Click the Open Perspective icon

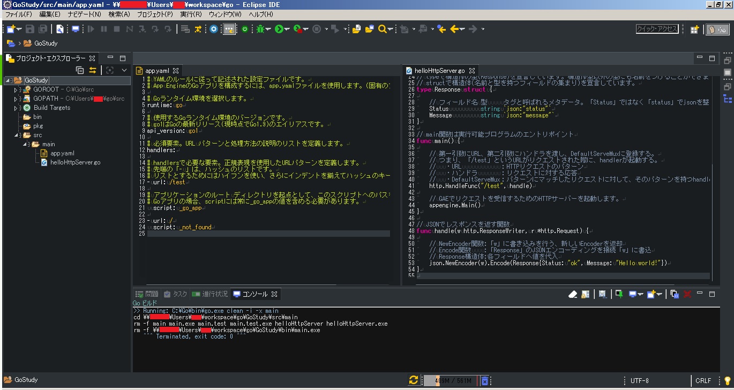[x=694, y=29]
